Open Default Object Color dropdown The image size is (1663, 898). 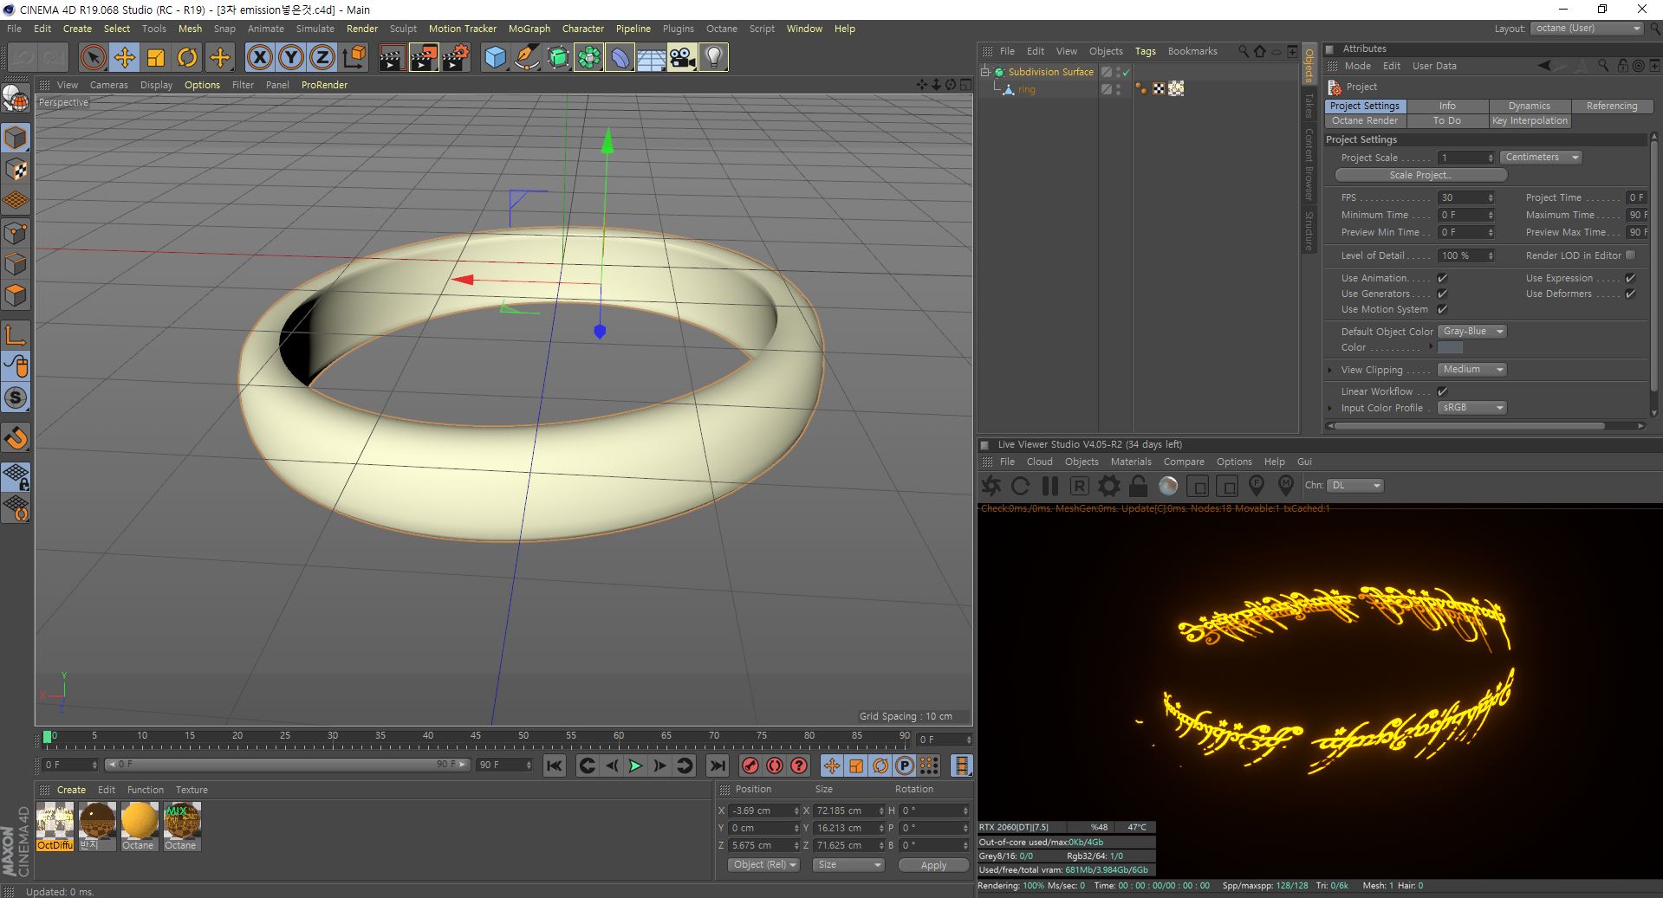pos(1471,332)
